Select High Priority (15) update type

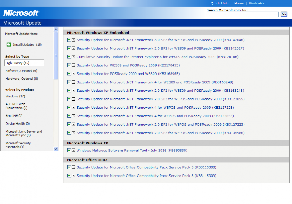[x=24, y=63]
